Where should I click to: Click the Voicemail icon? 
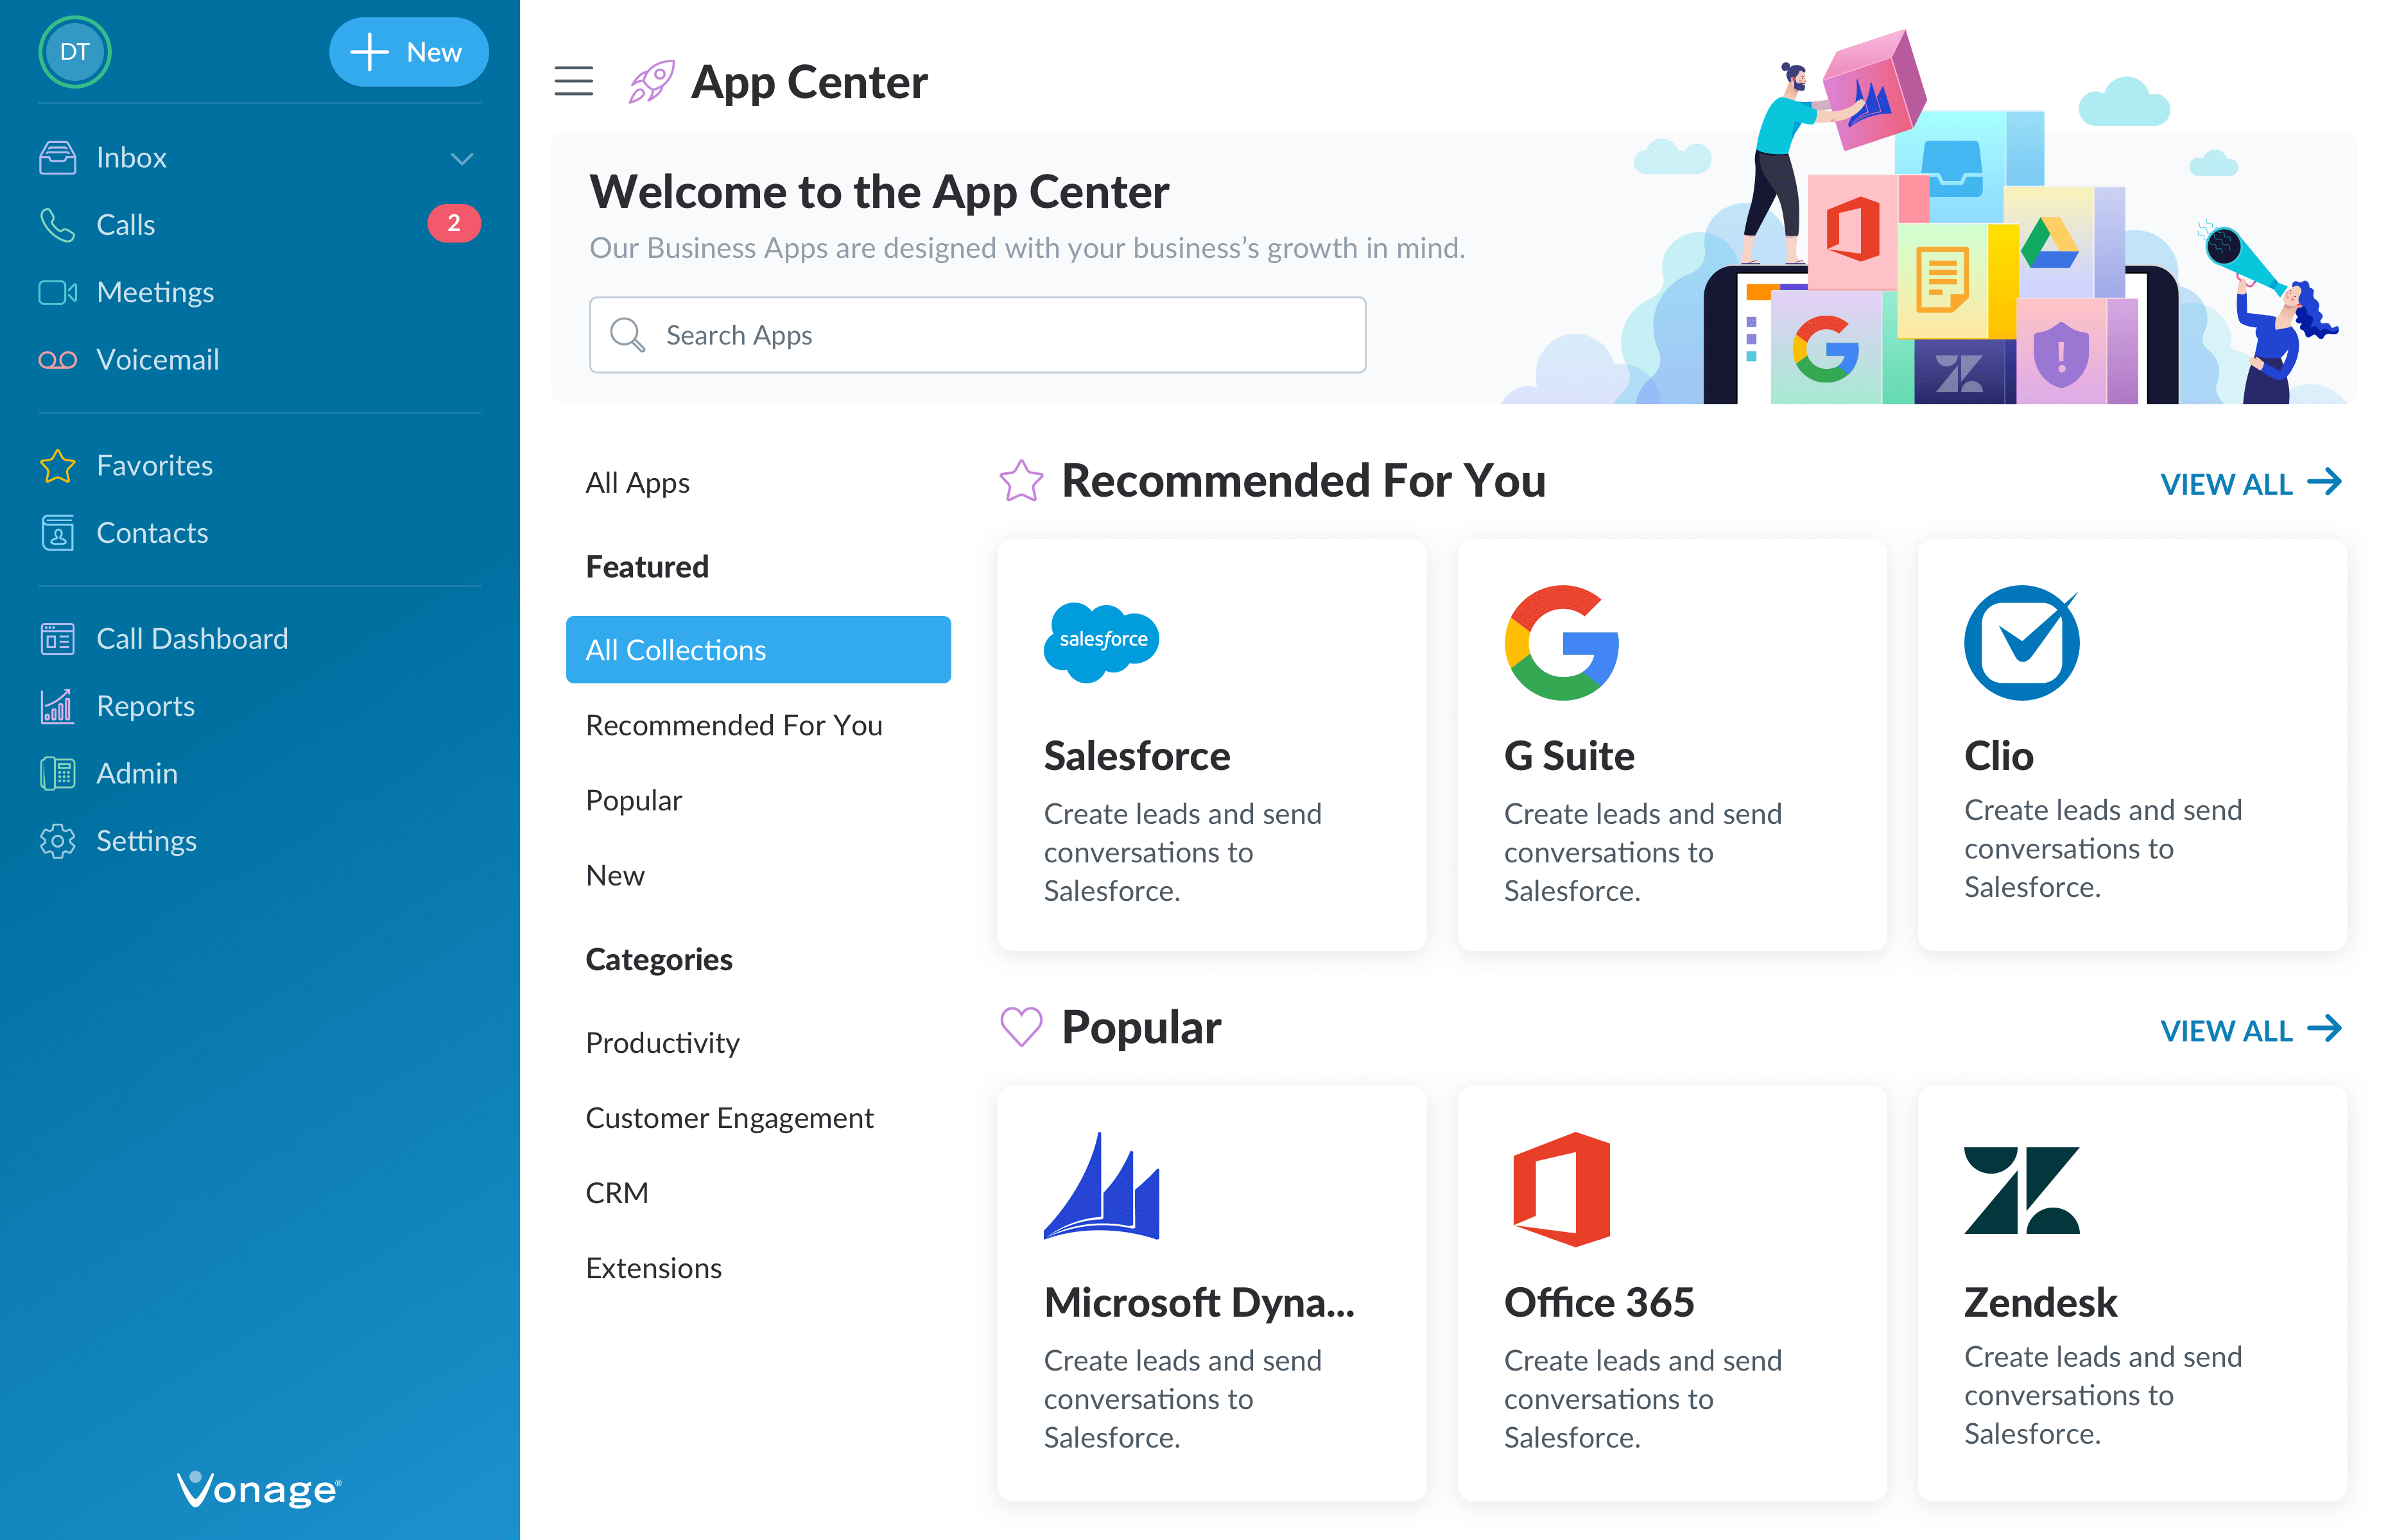click(x=58, y=360)
